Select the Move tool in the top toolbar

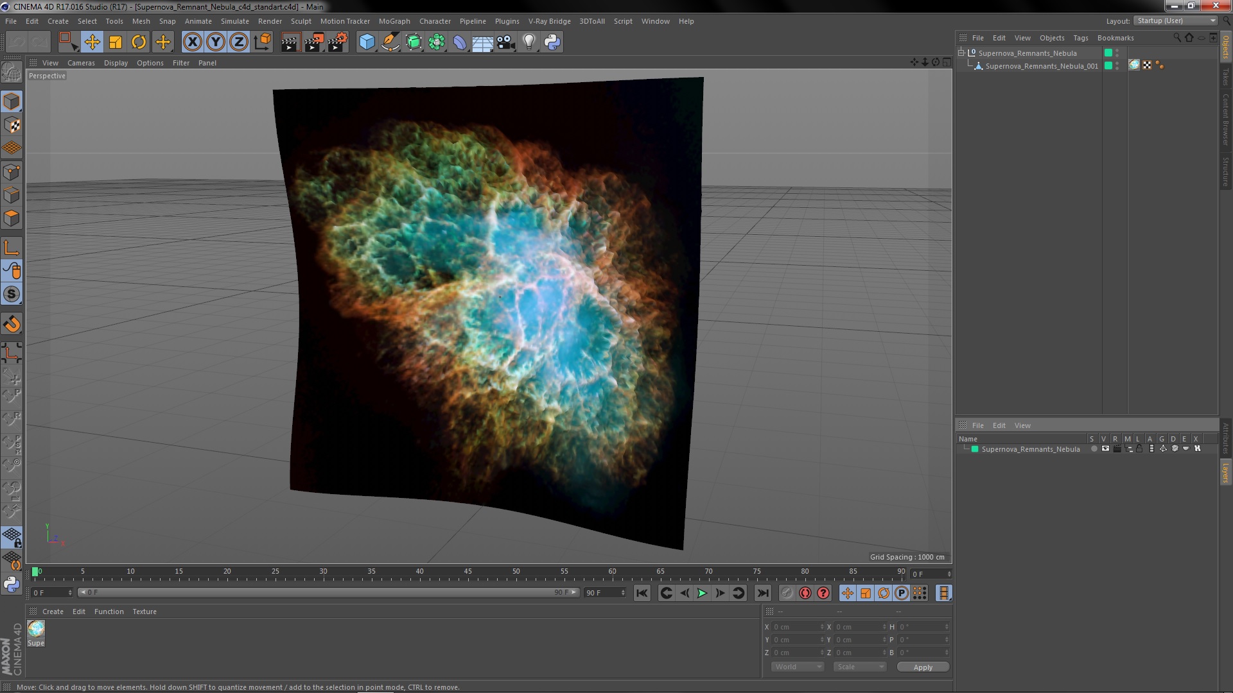pyautogui.click(x=92, y=42)
